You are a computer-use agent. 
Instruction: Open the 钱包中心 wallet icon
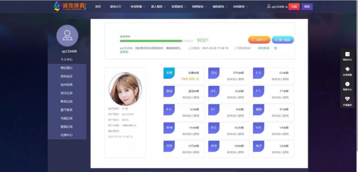(347, 54)
